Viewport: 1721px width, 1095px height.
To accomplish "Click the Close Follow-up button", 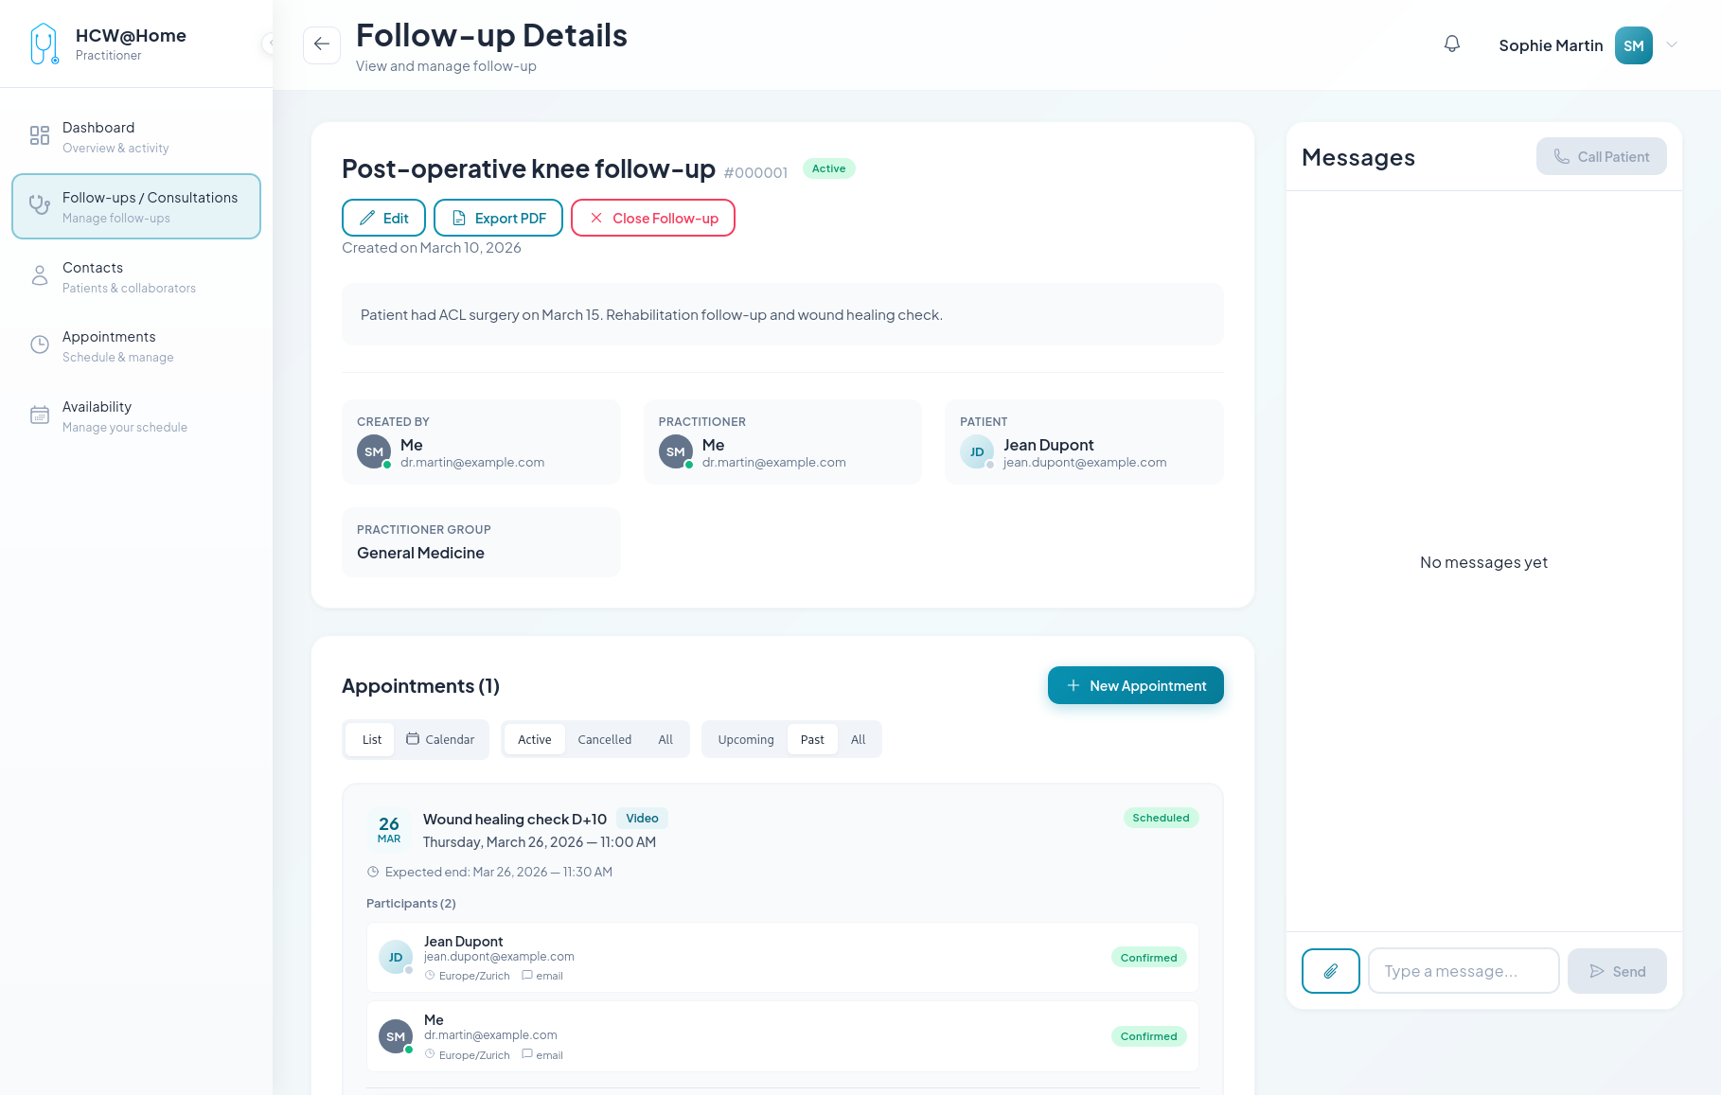I will tap(652, 218).
